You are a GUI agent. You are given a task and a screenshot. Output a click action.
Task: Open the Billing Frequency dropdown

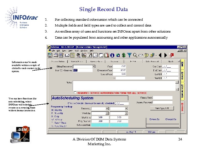tap(94, 66)
